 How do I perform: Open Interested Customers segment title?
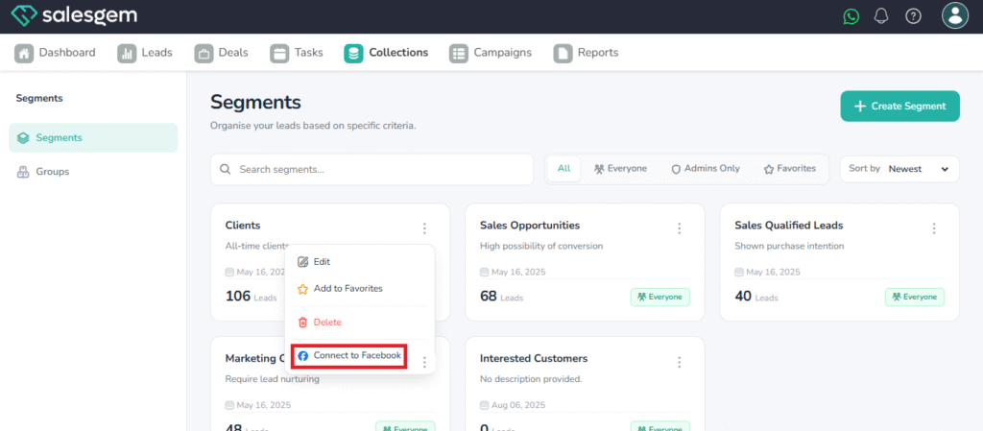click(534, 358)
